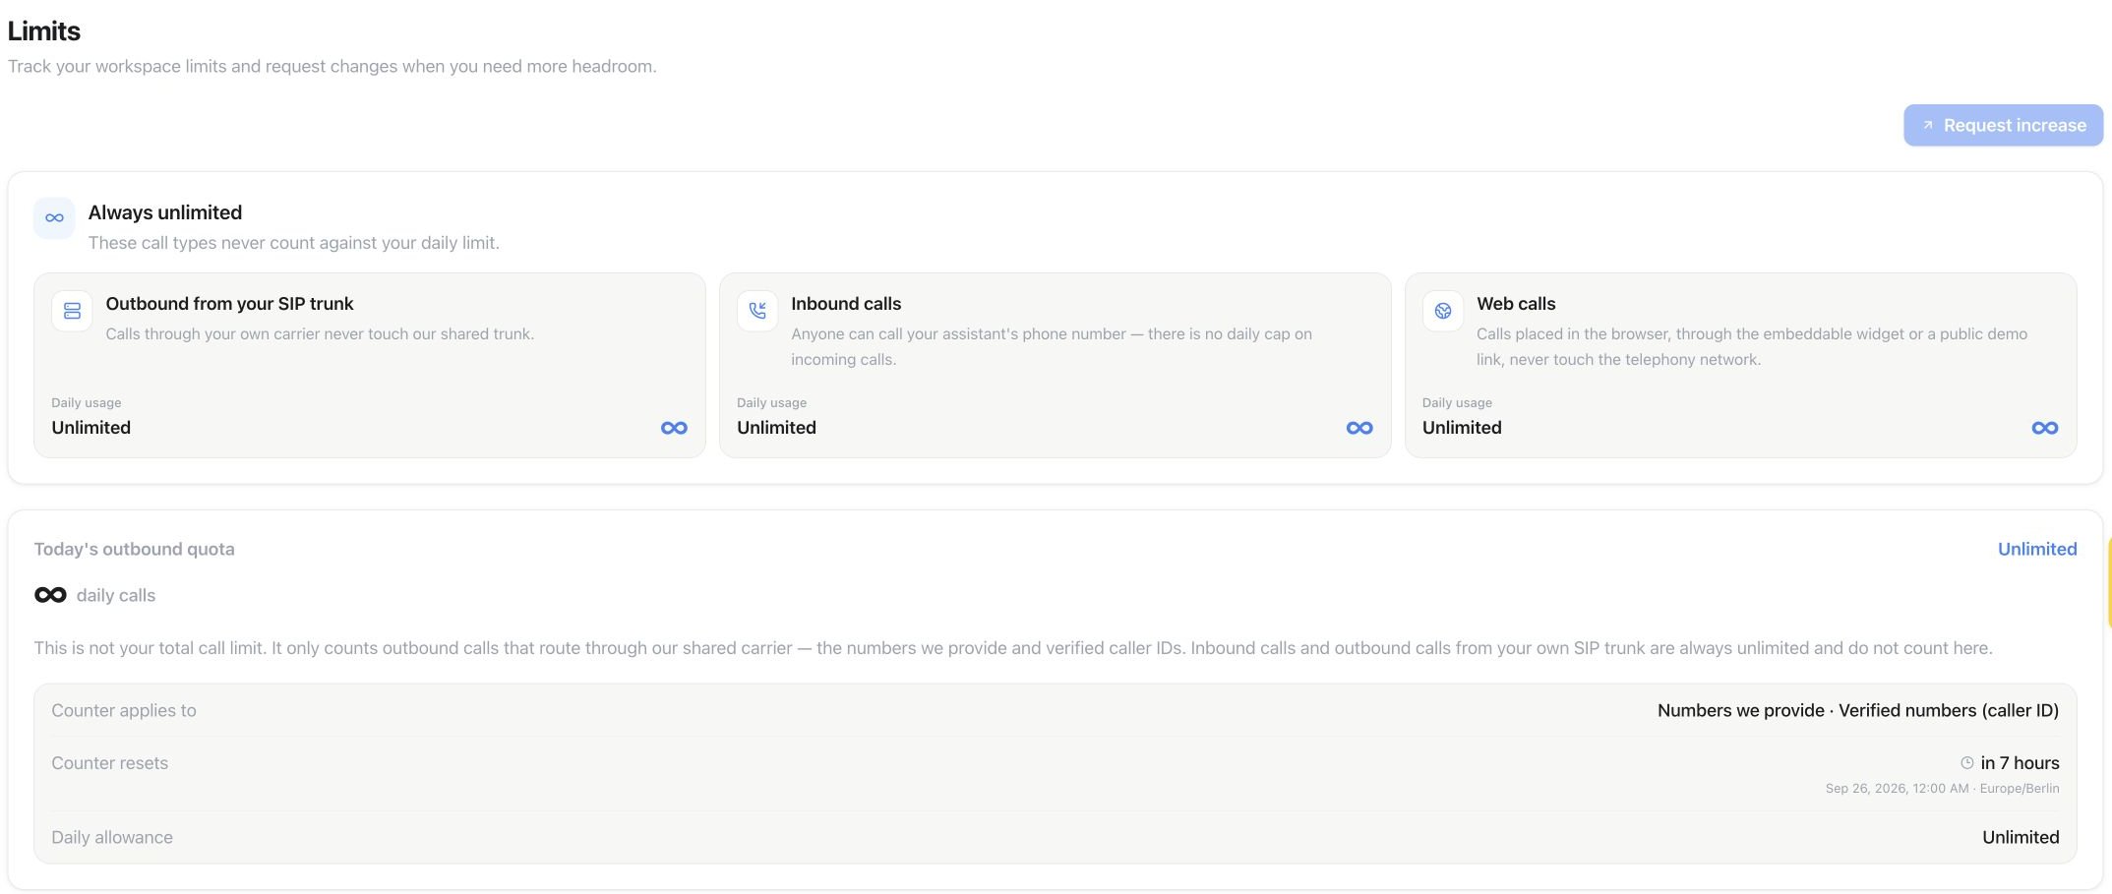The height and width of the screenshot is (894, 2112).
Task: Click the This is not your total call limit note
Action: (1013, 648)
